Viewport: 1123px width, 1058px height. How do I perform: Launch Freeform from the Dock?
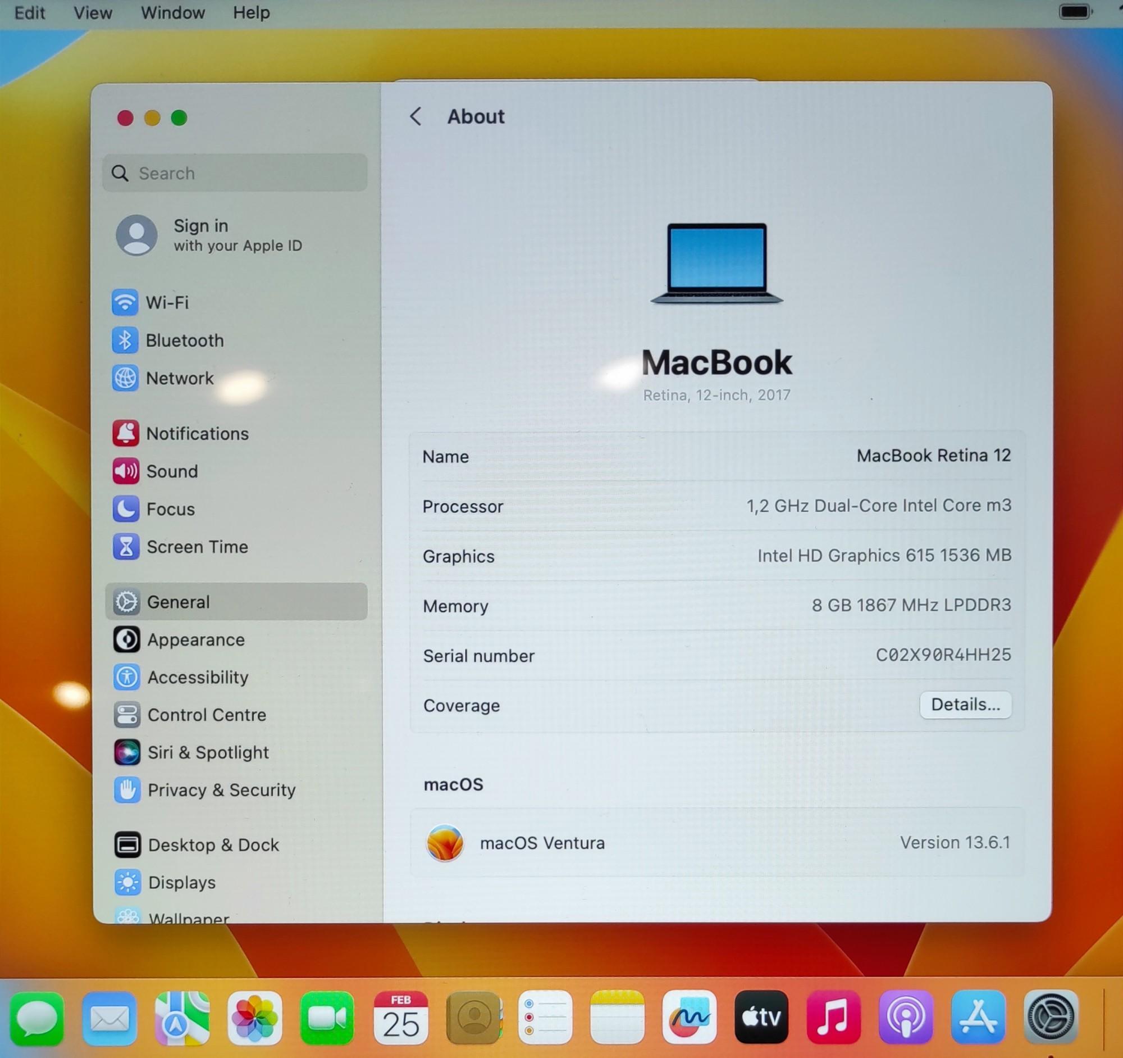pyautogui.click(x=690, y=1019)
